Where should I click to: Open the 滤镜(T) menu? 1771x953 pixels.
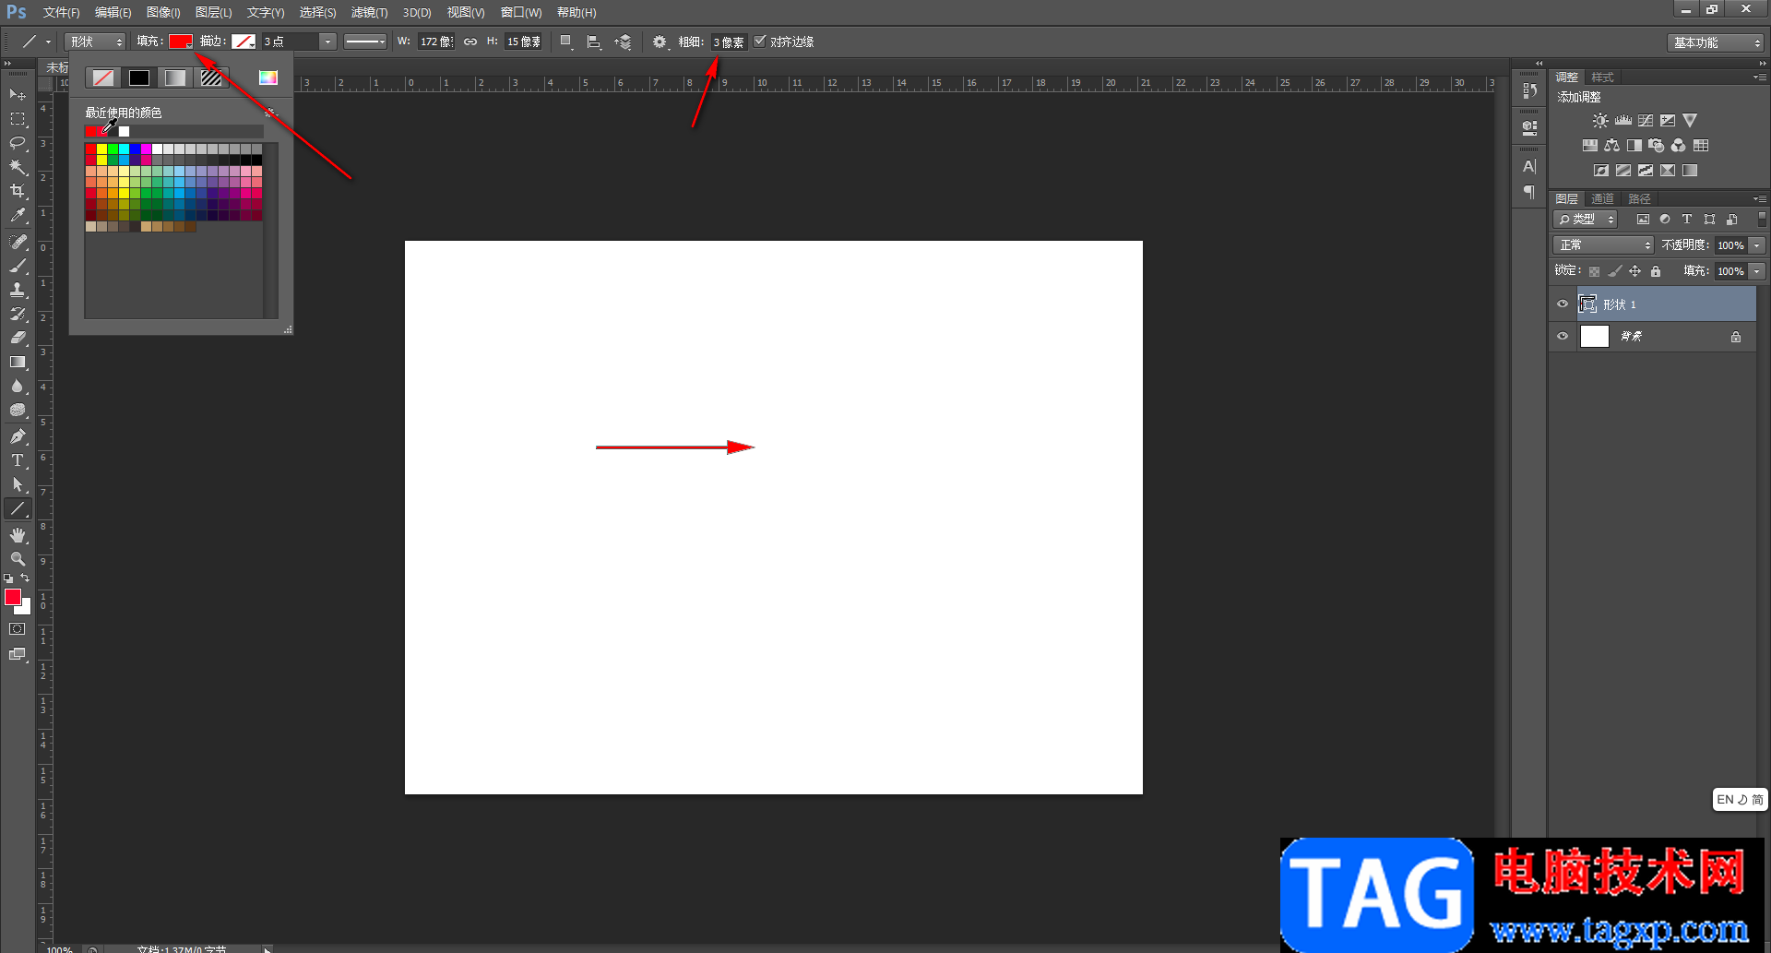[369, 13]
